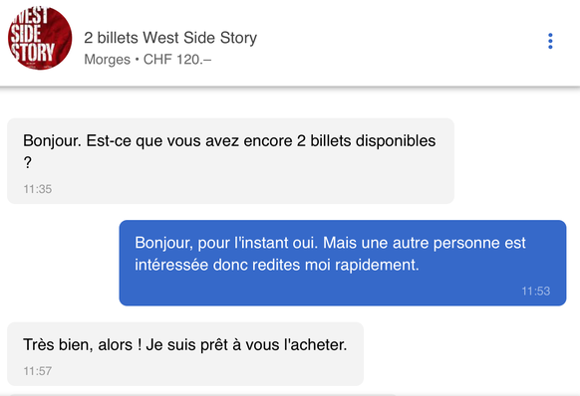Click the lone question mark in first message
This screenshot has height=396, width=580.
coord(27,162)
